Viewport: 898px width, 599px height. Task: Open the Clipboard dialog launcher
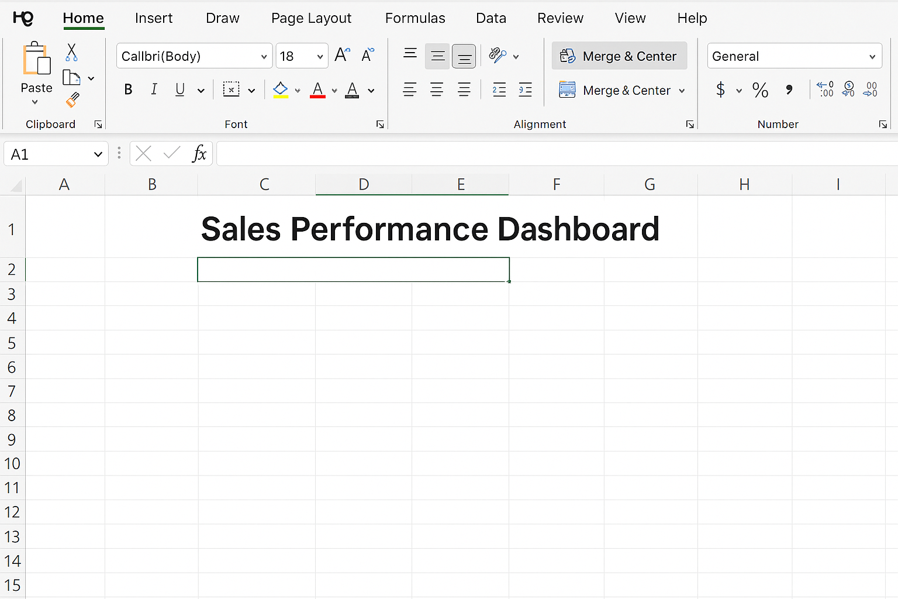pos(98,124)
